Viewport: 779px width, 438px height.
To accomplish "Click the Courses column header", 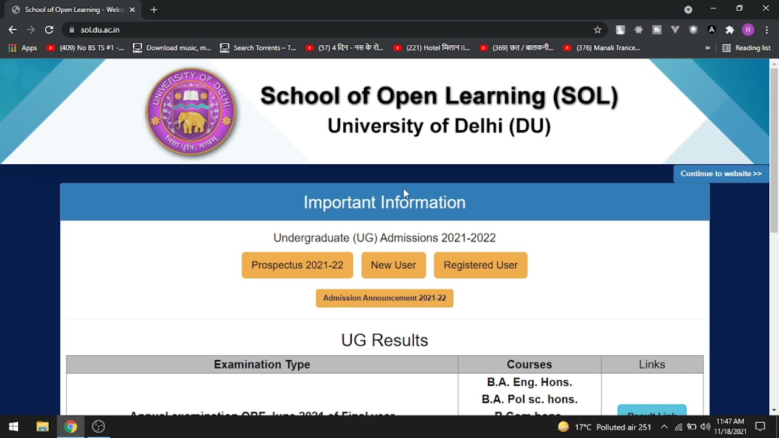I will tap(529, 364).
